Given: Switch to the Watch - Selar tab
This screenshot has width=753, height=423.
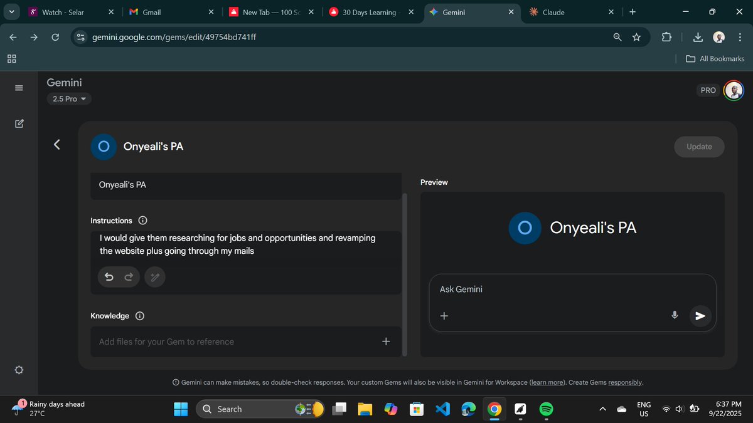Looking at the screenshot, I should (70, 12).
